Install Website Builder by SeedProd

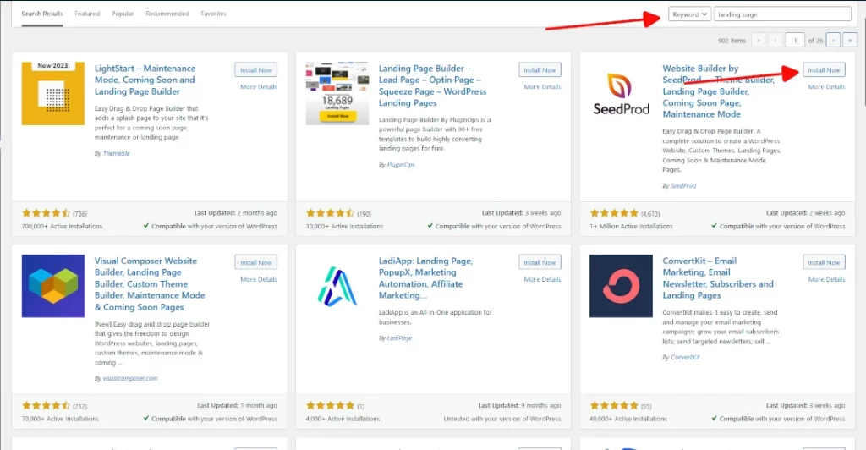(x=824, y=70)
